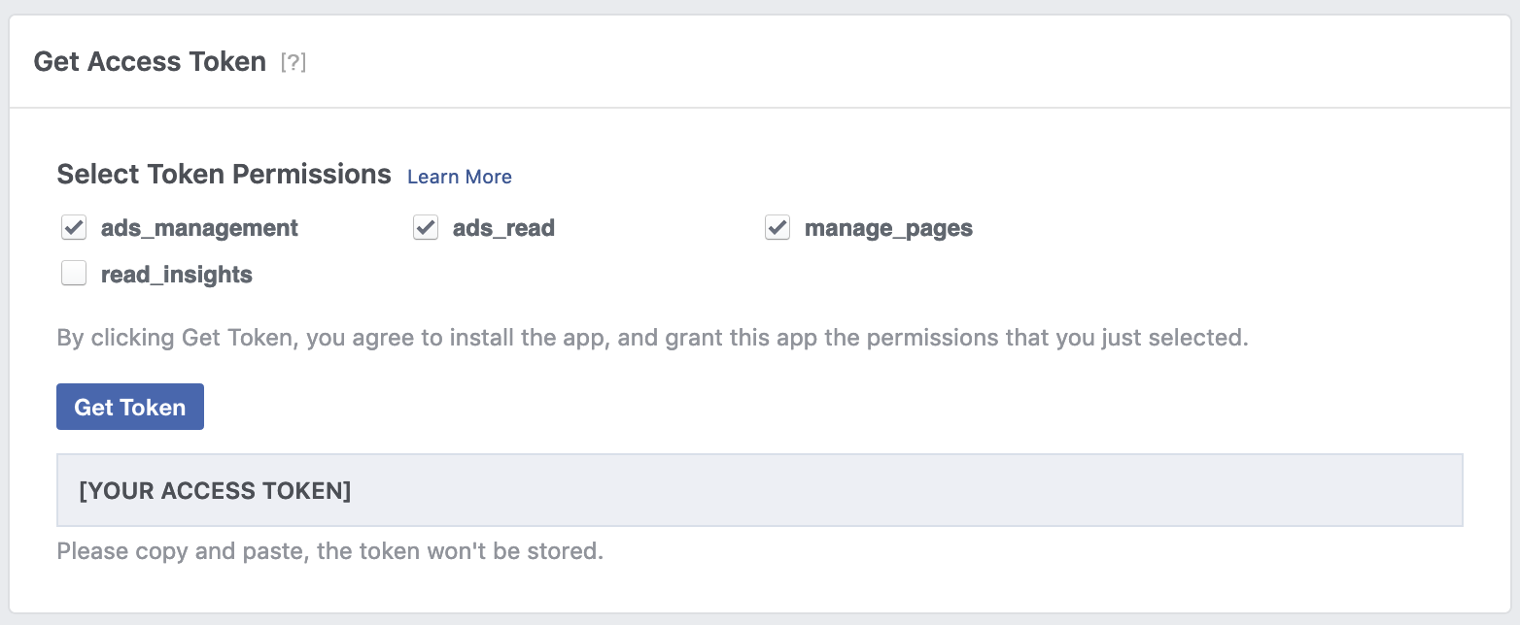1520x625 pixels.
Task: Disable the ads_read permission checkbox
Action: (425, 227)
